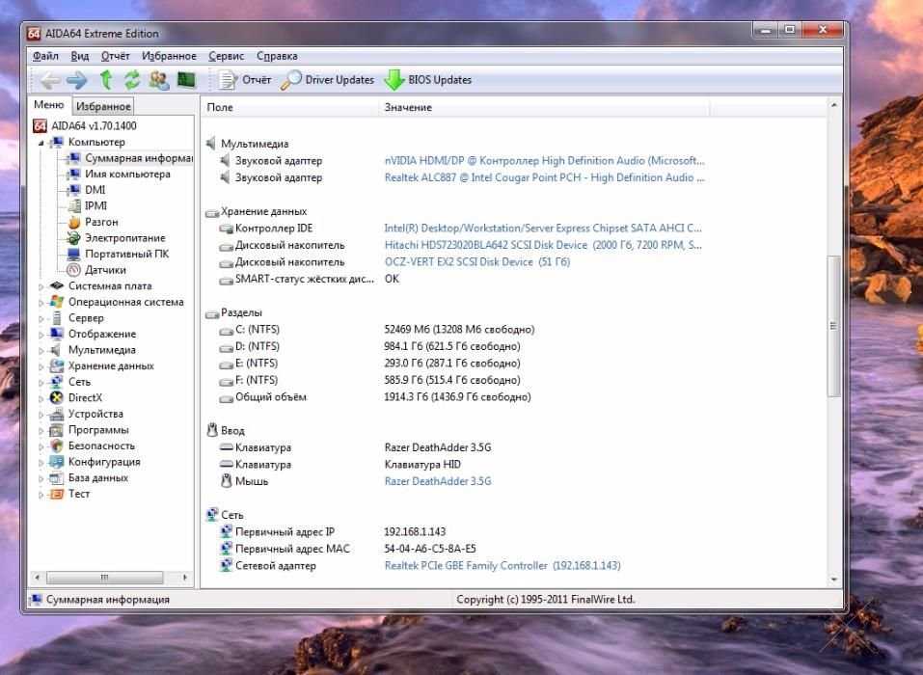
Task: Click the Forward arrow toolbar icon
Action: pyautogui.click(x=76, y=80)
